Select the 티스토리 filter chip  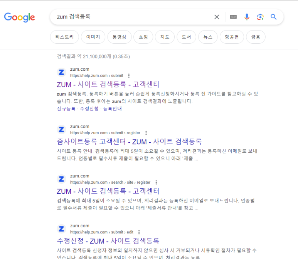pos(64,37)
